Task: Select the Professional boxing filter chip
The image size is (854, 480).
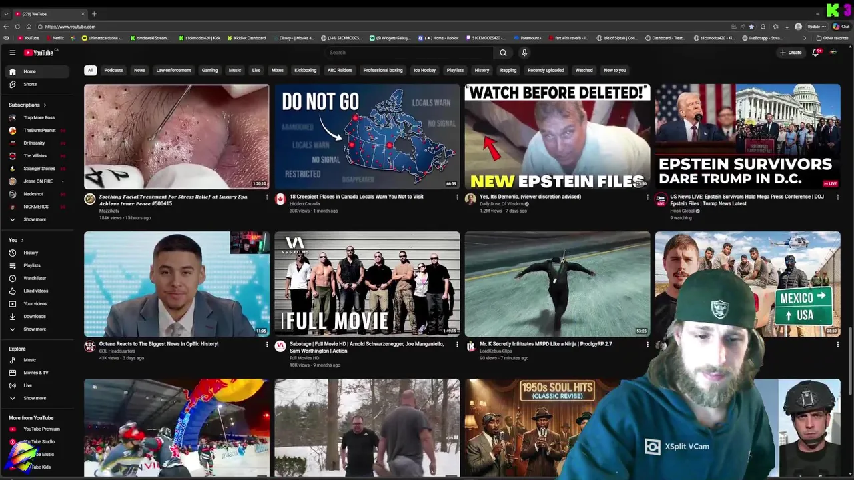Action: pos(383,70)
